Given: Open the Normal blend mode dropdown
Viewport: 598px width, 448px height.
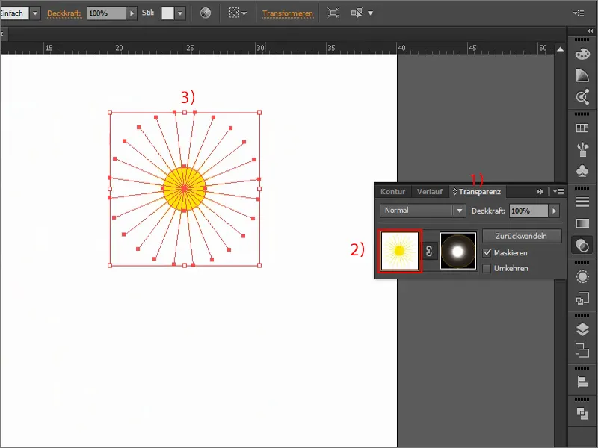Looking at the screenshot, I should coord(423,211).
